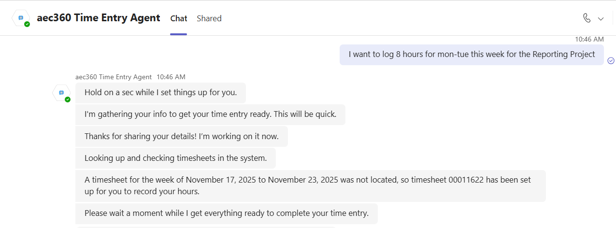616x228 pixels.
Task: Click the "I'm gathering your info" message
Action: (210, 114)
